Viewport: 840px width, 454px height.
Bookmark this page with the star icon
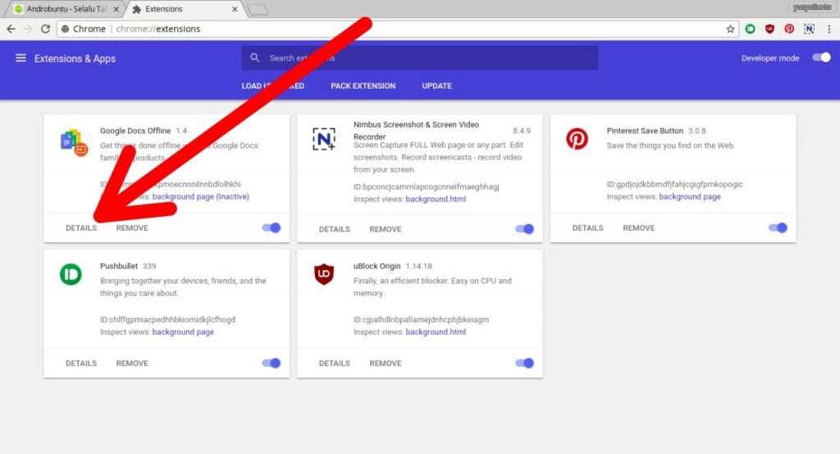730,29
